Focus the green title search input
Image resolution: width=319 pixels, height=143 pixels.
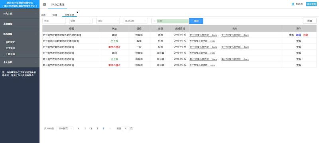coord(173,21)
